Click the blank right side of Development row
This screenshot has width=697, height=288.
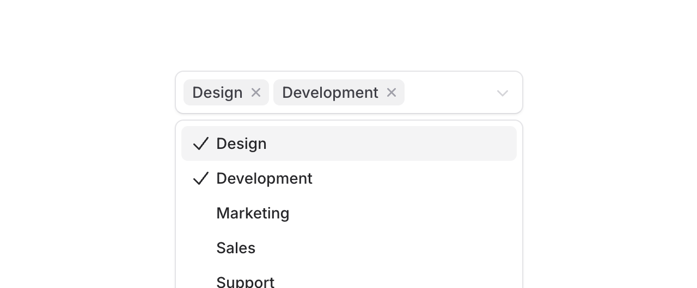point(436,178)
